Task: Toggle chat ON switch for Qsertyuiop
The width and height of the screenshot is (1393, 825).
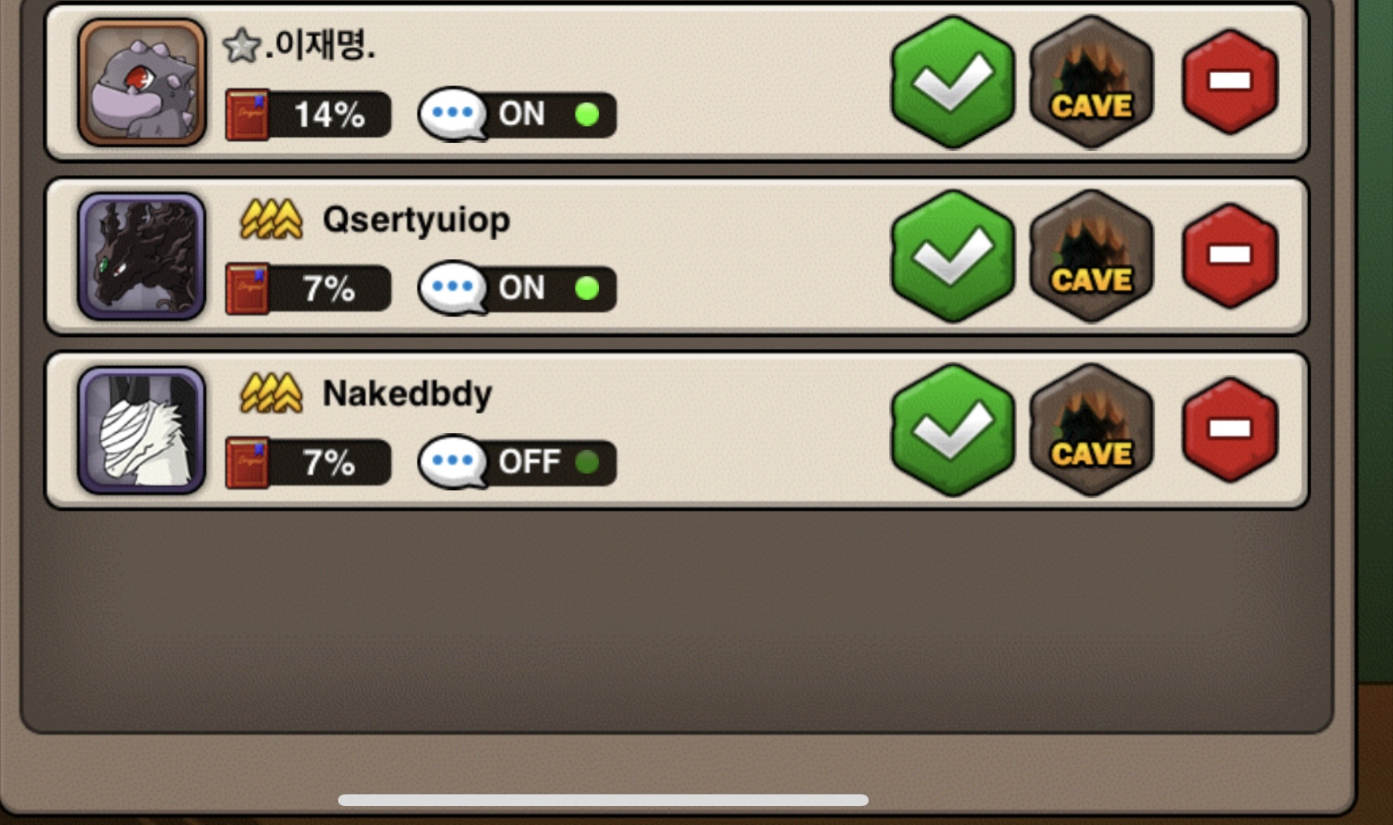Action: click(x=516, y=288)
